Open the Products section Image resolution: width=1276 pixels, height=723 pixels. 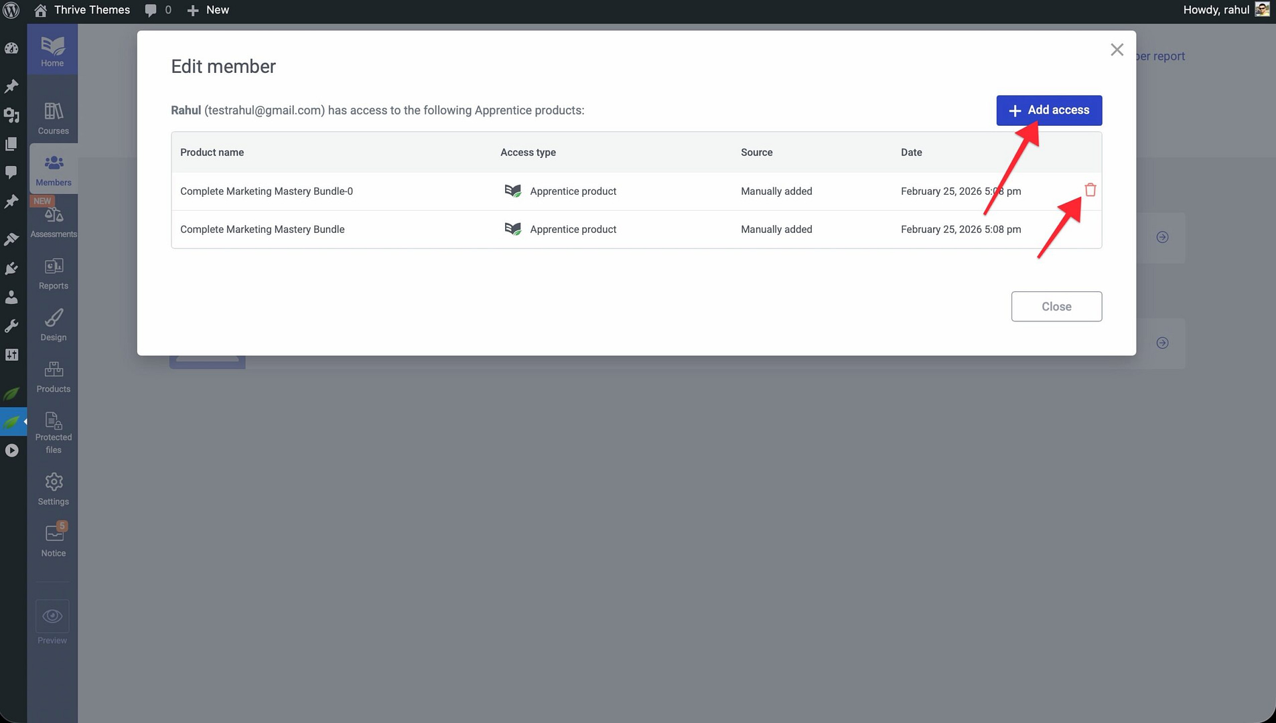(x=53, y=377)
